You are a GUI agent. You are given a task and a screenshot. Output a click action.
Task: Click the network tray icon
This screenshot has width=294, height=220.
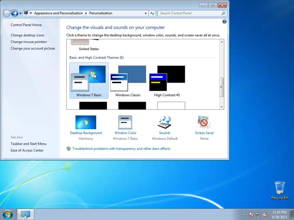coord(258,215)
